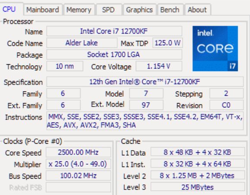Click the Socket 1700 LGA package value
Viewport: 250px width, 195px height.
tap(114, 55)
